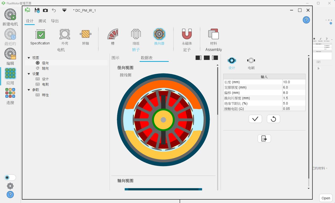Image resolution: width=335 pixels, height=203 pixels.
Task: Click the 外壳 housing icon
Action: [65, 34]
